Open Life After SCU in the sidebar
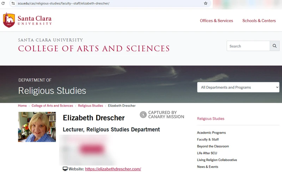The image size is (282, 173). pyautogui.click(x=207, y=153)
